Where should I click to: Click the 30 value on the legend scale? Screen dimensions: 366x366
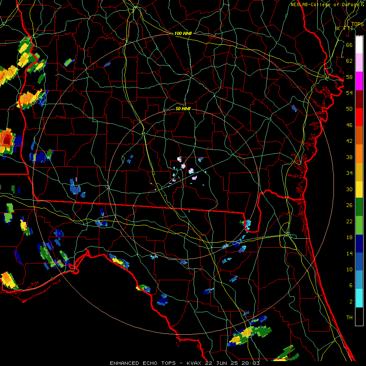[x=349, y=189]
